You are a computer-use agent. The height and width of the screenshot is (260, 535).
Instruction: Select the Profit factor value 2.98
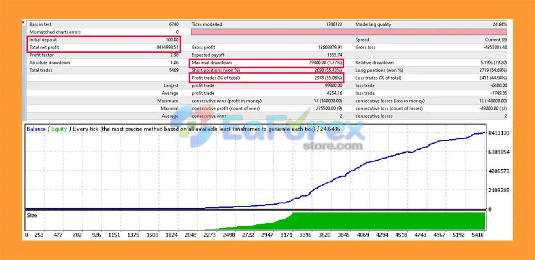click(174, 55)
